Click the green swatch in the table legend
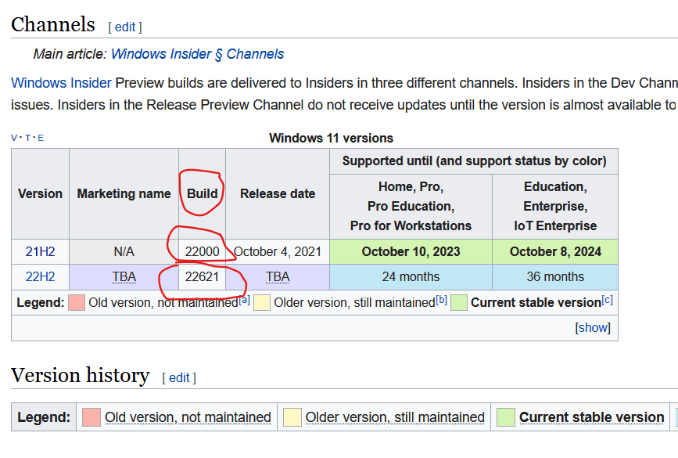This screenshot has height=458, width=678. point(459,302)
